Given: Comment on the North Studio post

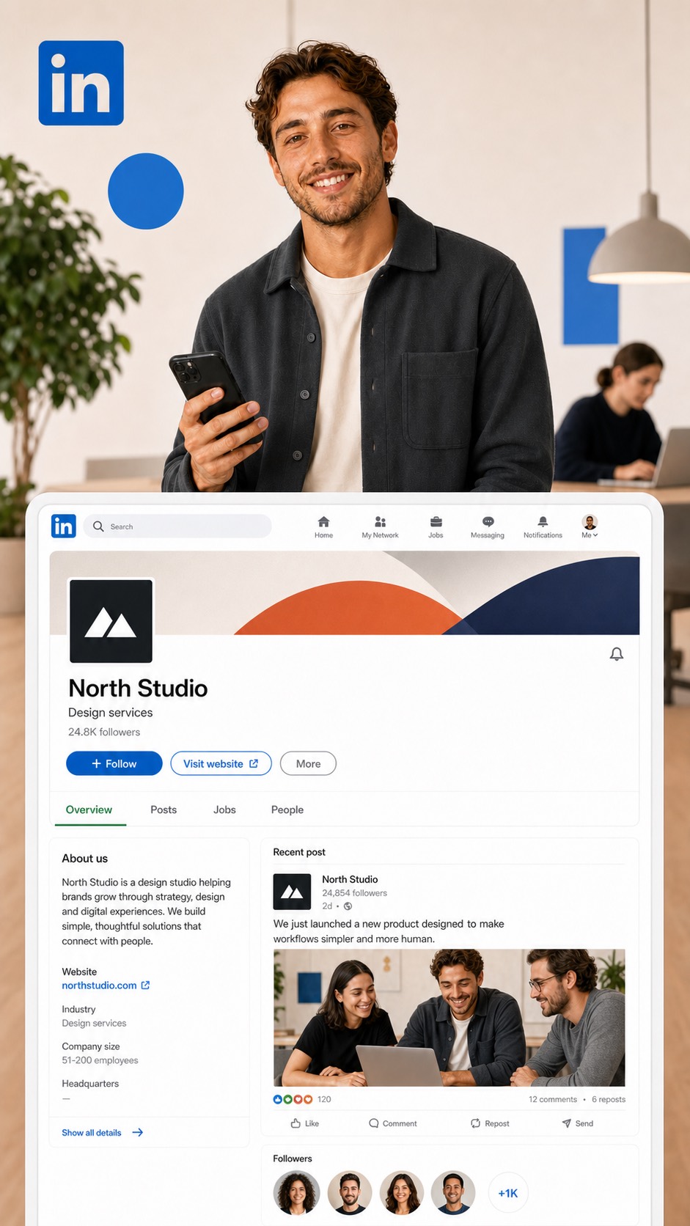Looking at the screenshot, I should (x=393, y=1123).
